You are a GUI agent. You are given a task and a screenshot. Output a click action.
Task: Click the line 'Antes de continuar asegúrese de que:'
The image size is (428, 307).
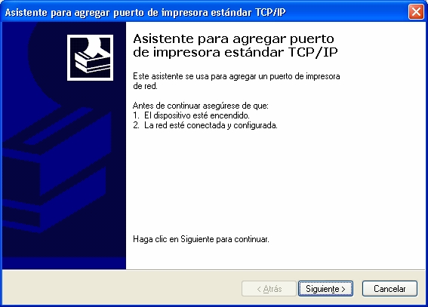pyautogui.click(x=201, y=106)
